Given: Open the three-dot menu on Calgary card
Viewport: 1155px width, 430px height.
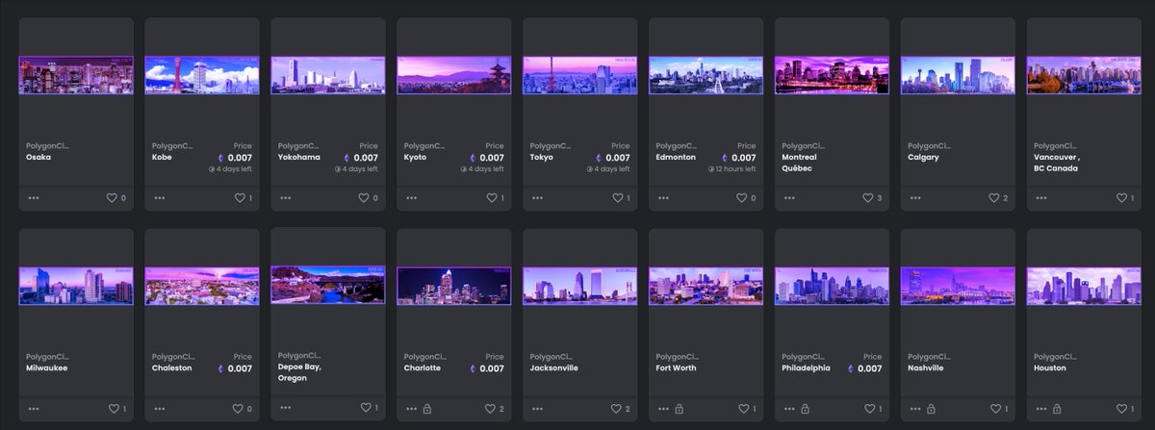Looking at the screenshot, I should tap(916, 198).
